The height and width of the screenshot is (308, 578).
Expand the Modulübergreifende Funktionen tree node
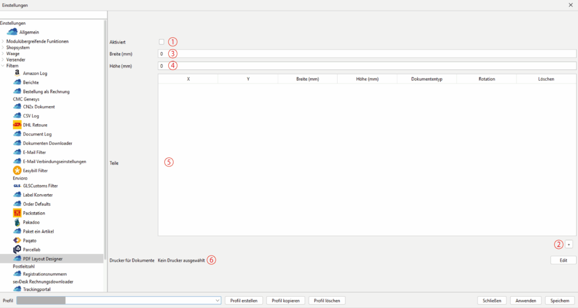[3, 41]
